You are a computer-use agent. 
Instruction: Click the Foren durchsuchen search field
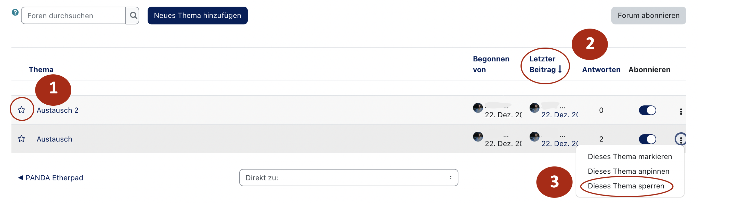tap(73, 15)
